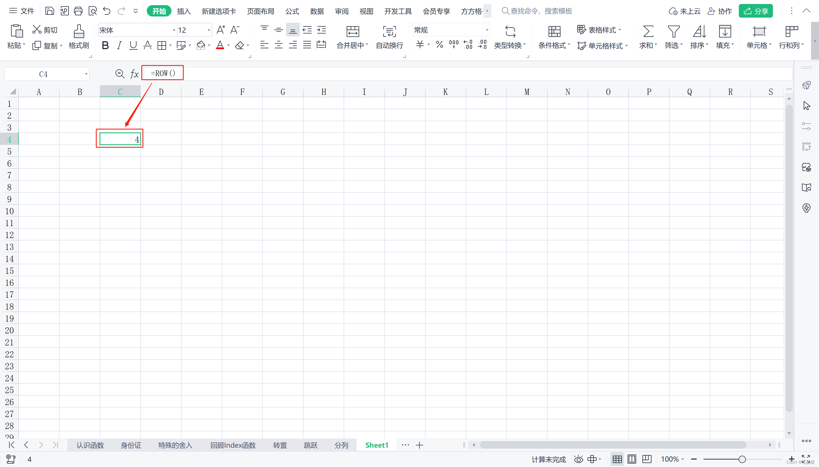The image size is (819, 467).
Task: Toggle bottom vertical alignment
Action: tap(292, 30)
